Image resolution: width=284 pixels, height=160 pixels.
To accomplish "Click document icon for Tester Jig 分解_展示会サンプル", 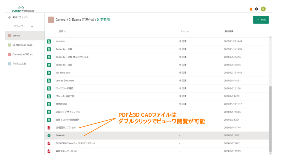I will [x=49, y=57].
